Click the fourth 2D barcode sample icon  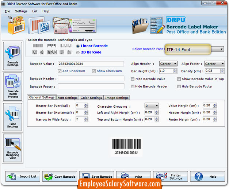pos(62,52)
